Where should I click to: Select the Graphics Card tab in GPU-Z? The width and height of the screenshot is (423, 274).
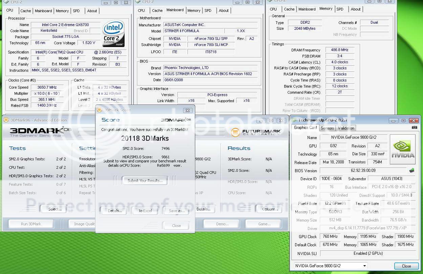(x=305, y=128)
